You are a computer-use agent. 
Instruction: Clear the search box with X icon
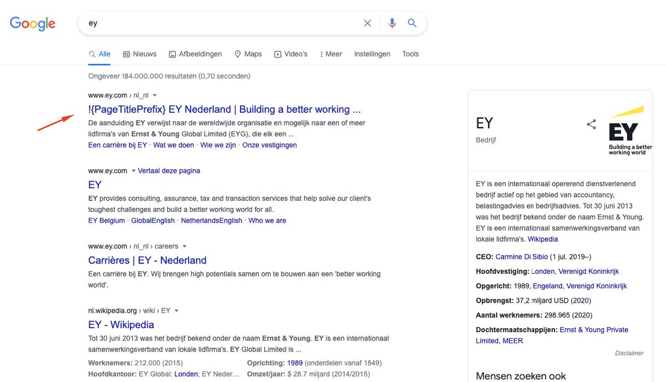tap(367, 23)
